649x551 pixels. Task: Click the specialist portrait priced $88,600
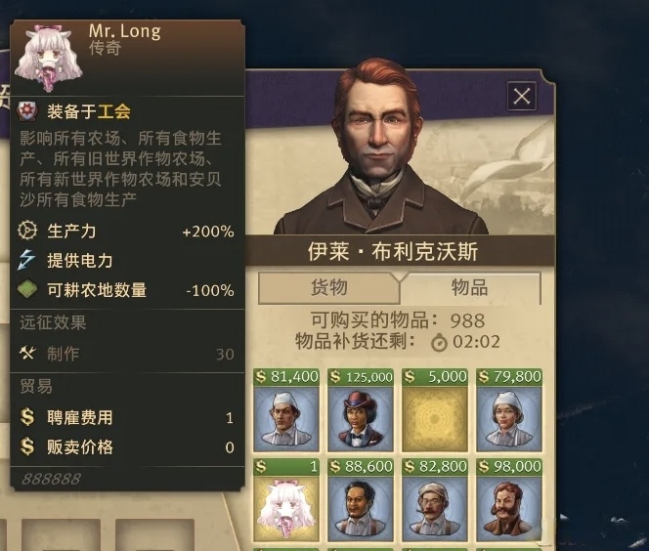(x=360, y=500)
